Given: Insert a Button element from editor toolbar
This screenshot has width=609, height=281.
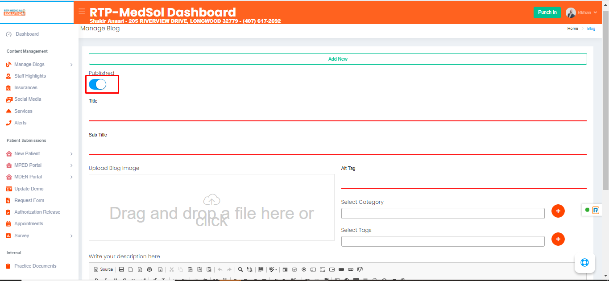Looking at the screenshot, I should point(341,269).
